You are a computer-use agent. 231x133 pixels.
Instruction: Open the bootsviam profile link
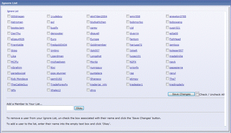click(x=17, y=28)
